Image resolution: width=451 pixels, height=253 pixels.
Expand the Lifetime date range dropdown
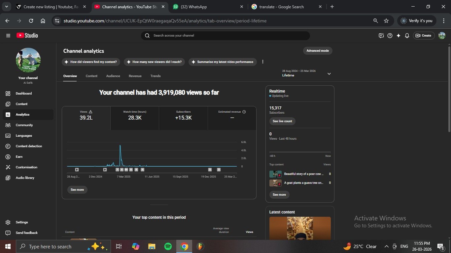329,74
